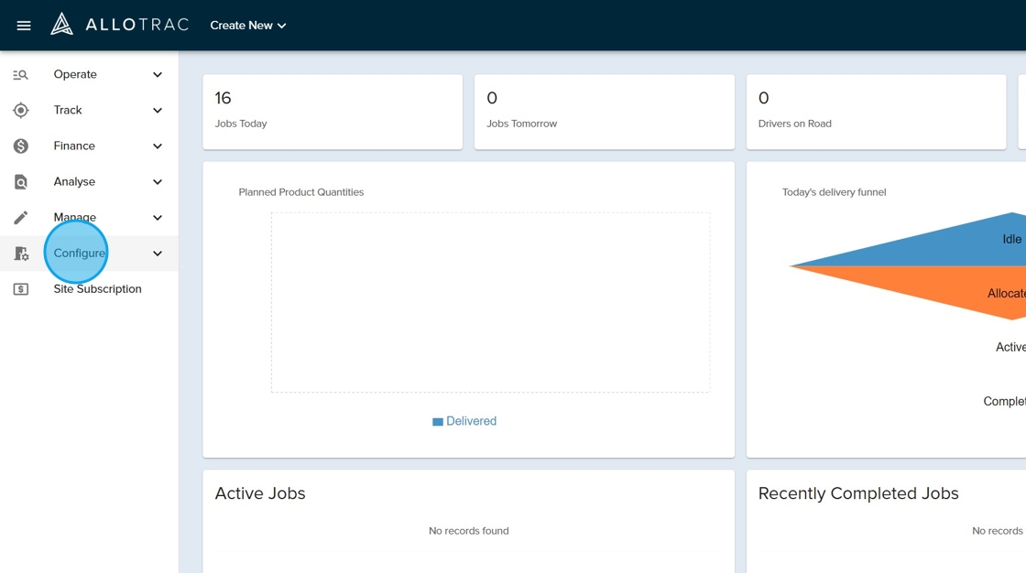Open the hamburger navigation menu
Screen dimensions: 1026x573
coord(24,26)
